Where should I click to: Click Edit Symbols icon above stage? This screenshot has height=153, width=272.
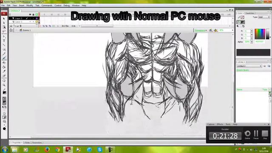(215, 30)
